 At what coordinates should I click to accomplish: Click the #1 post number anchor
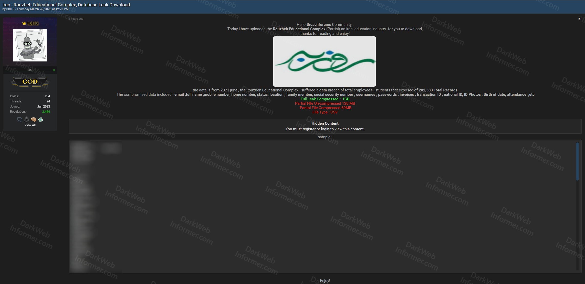579,18
